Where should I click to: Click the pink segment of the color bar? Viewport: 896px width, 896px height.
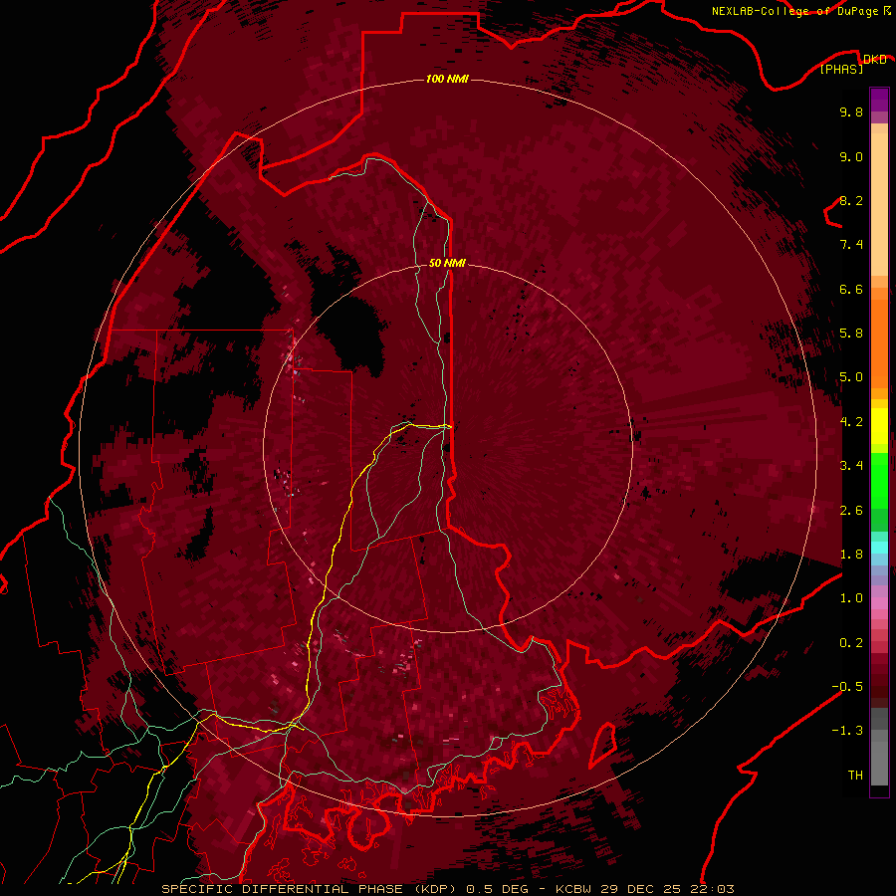879,603
